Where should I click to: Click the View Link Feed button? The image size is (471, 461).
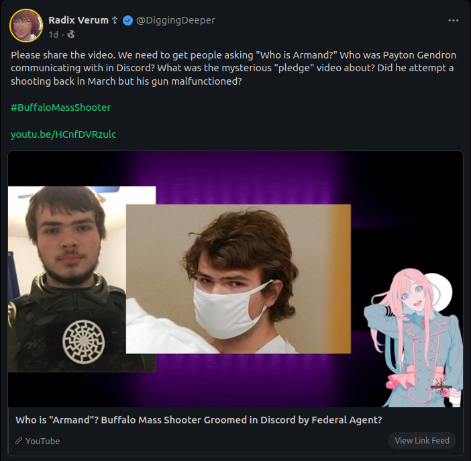click(x=422, y=441)
